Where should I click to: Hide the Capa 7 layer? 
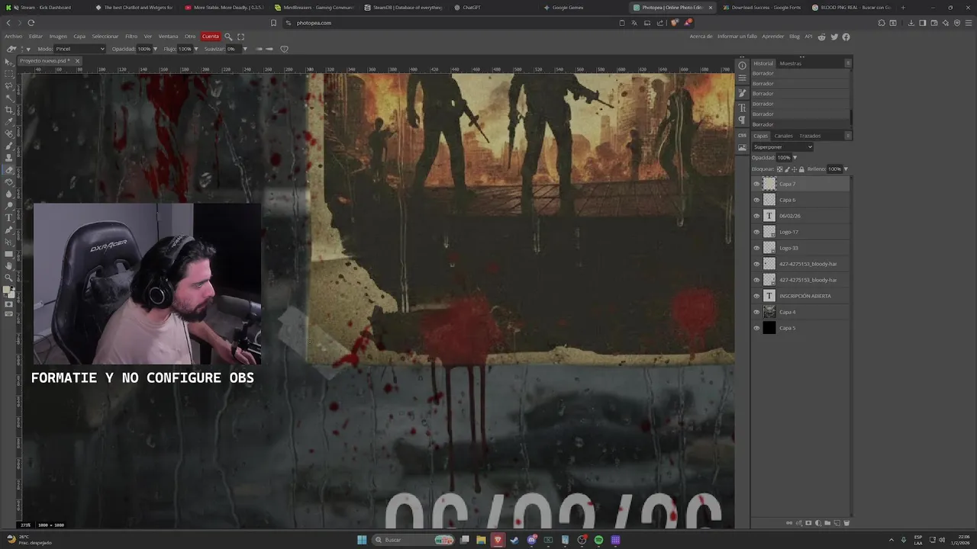coord(756,184)
